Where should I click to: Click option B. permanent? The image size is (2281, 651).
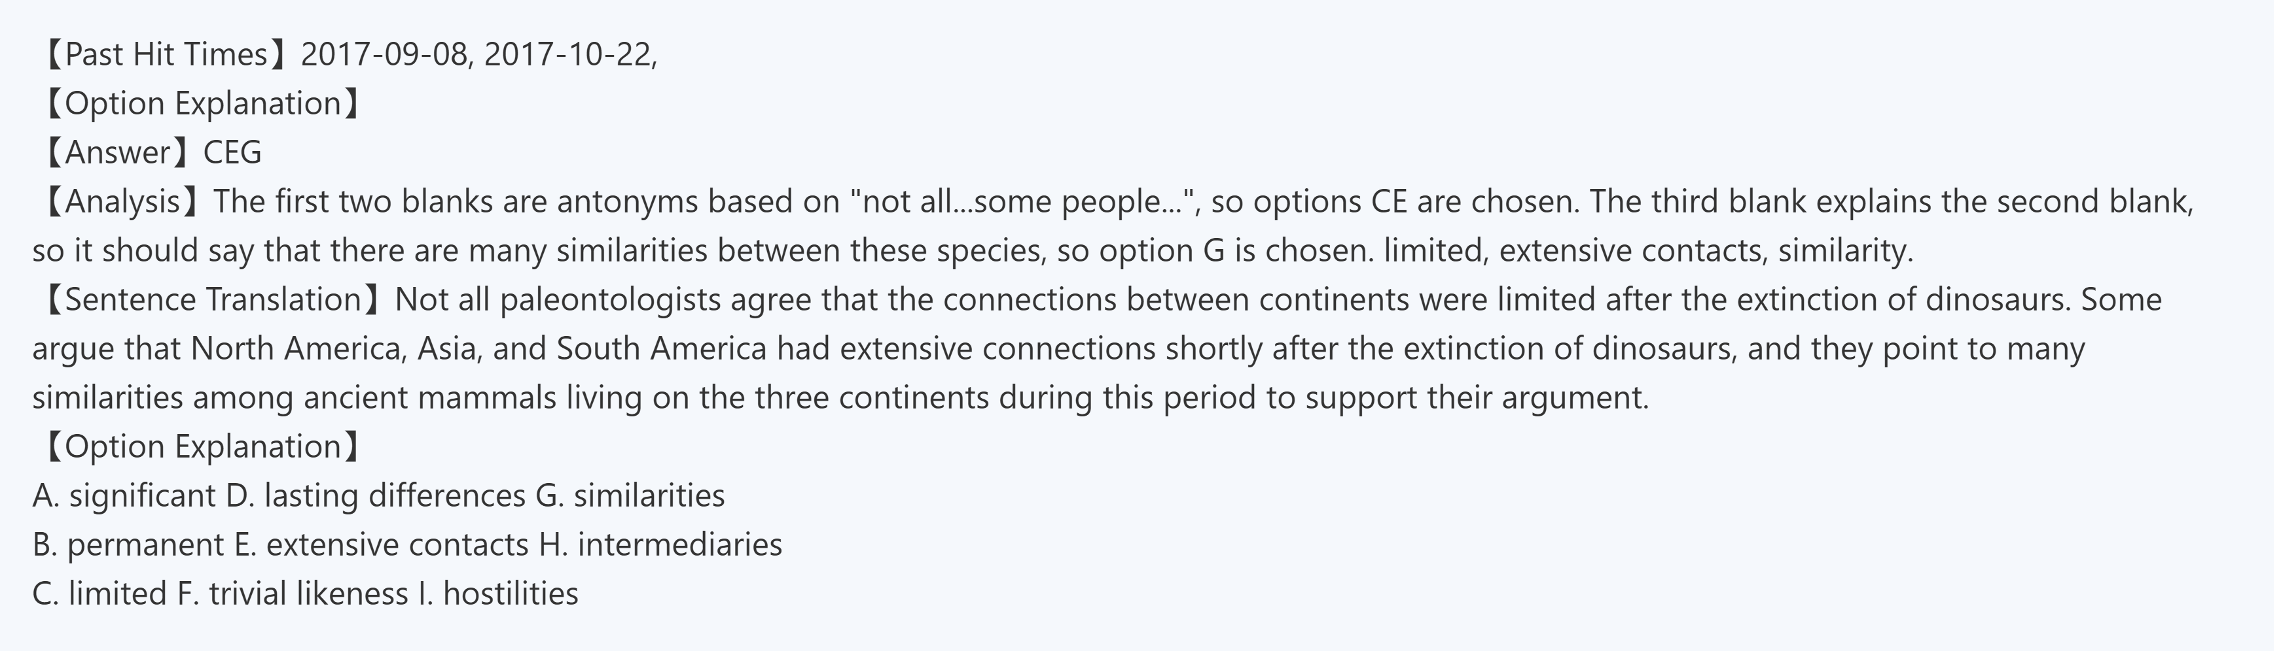(x=128, y=544)
